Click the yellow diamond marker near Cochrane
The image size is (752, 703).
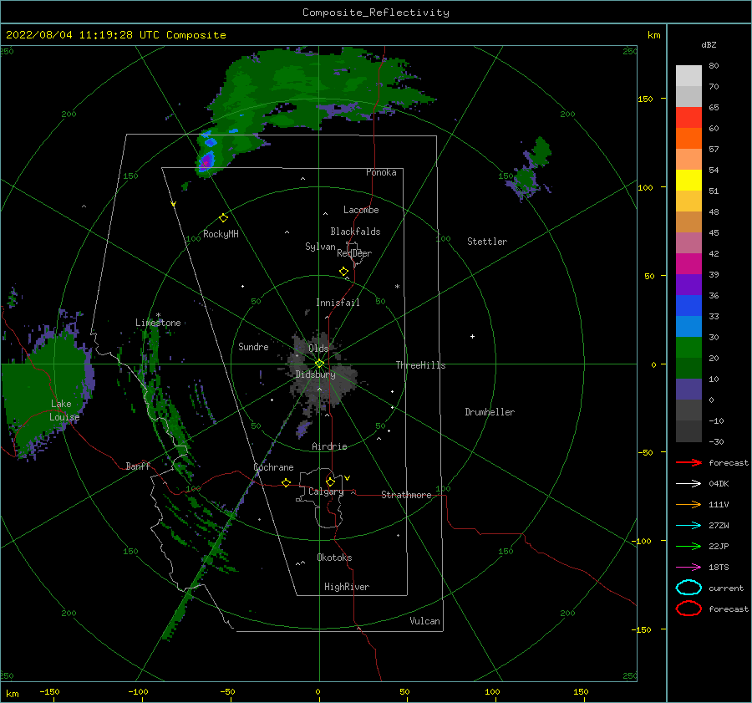coord(286,482)
